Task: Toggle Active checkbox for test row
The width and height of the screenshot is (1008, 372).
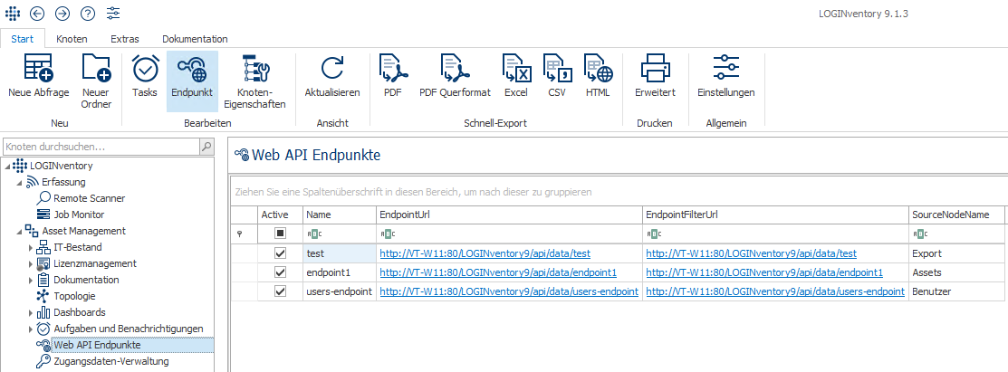Action: coord(280,253)
